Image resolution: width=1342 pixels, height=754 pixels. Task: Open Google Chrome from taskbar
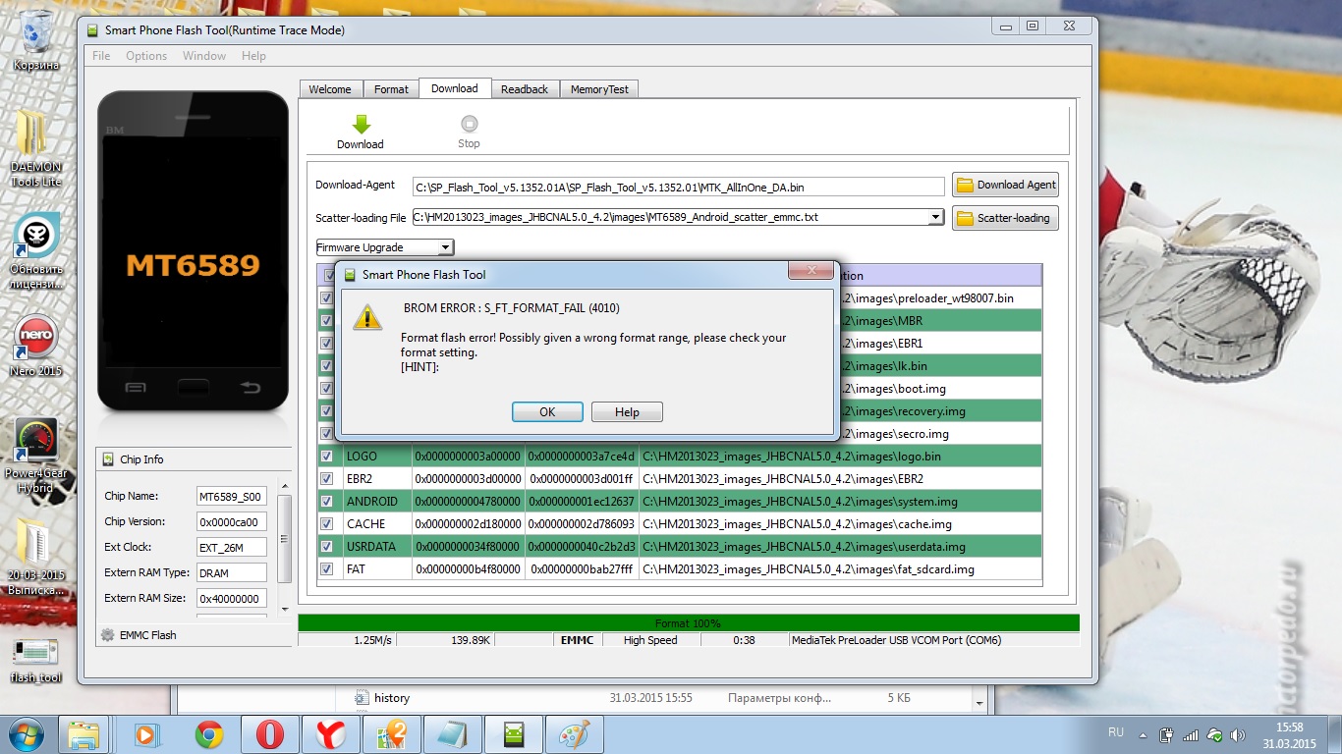point(208,734)
